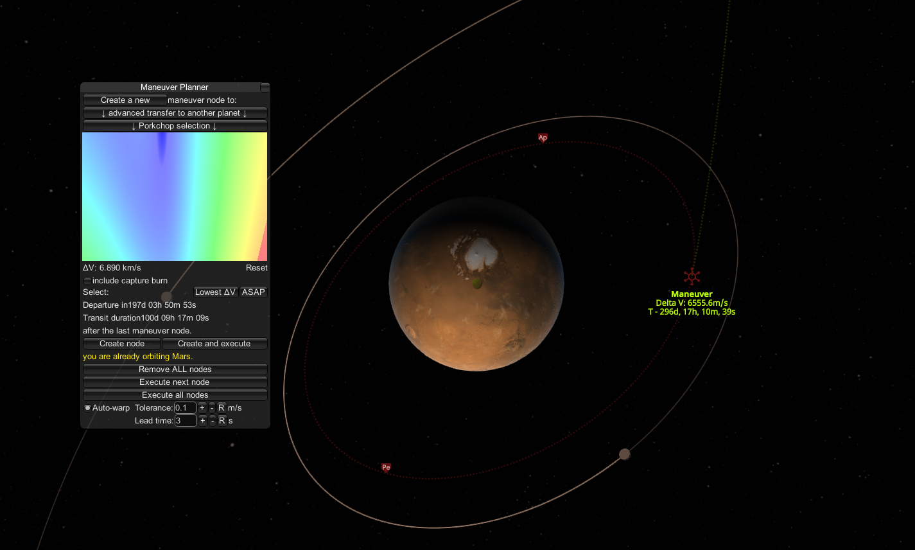Select the Ap apoapsis marker
The height and width of the screenshot is (550, 915).
543,137
